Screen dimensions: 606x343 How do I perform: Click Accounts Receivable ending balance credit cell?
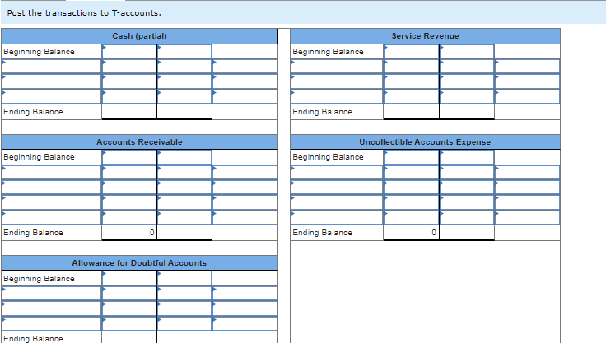point(184,233)
